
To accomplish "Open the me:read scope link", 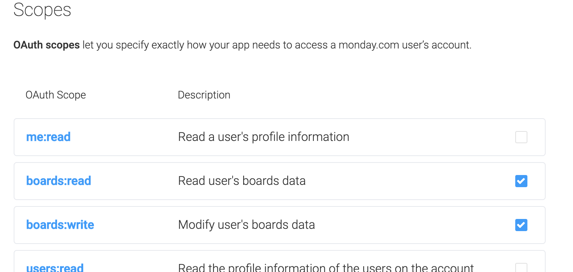I will (48, 137).
